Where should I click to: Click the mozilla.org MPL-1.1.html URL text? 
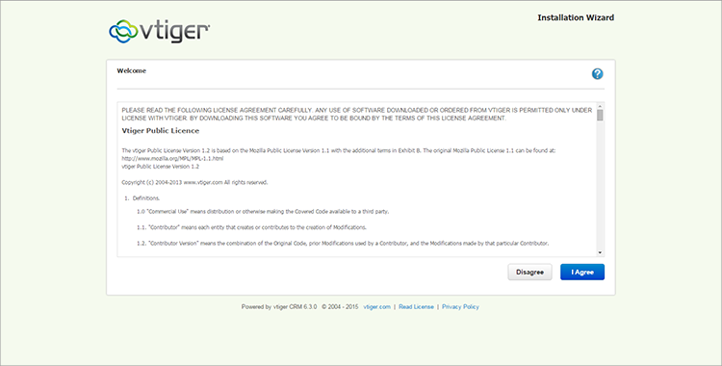[172, 159]
